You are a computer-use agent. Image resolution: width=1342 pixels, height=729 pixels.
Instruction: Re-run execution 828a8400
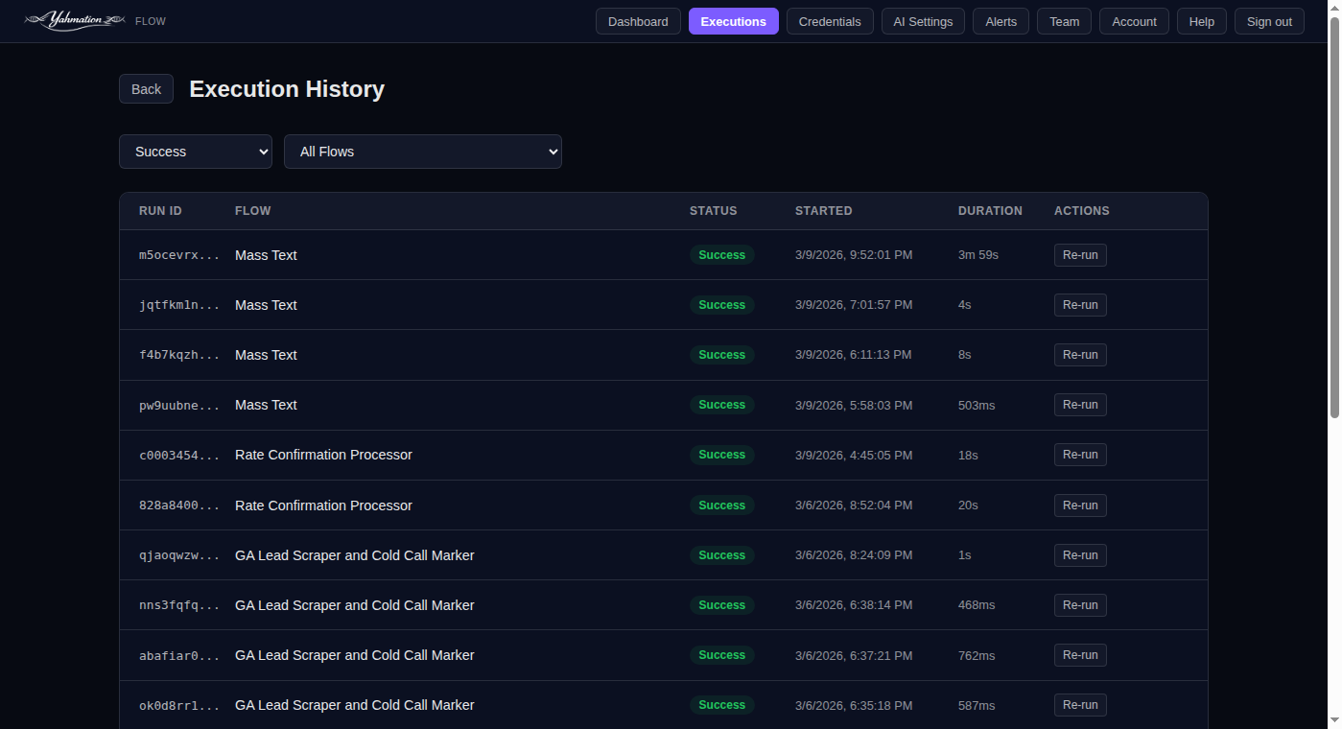(1080, 506)
